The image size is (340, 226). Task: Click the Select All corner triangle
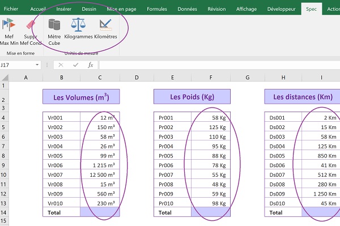(5, 78)
